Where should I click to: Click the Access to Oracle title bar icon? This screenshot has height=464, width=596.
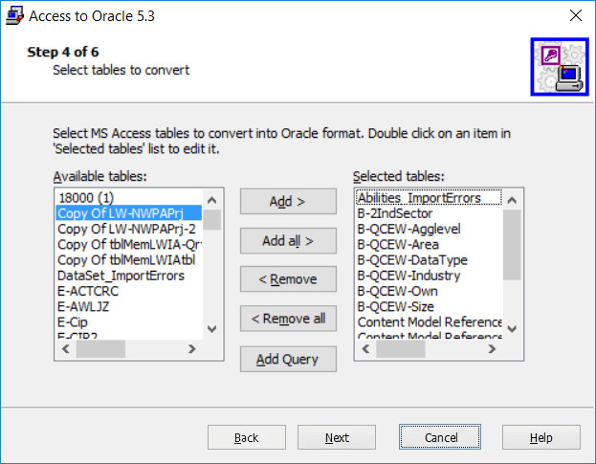tap(14, 16)
